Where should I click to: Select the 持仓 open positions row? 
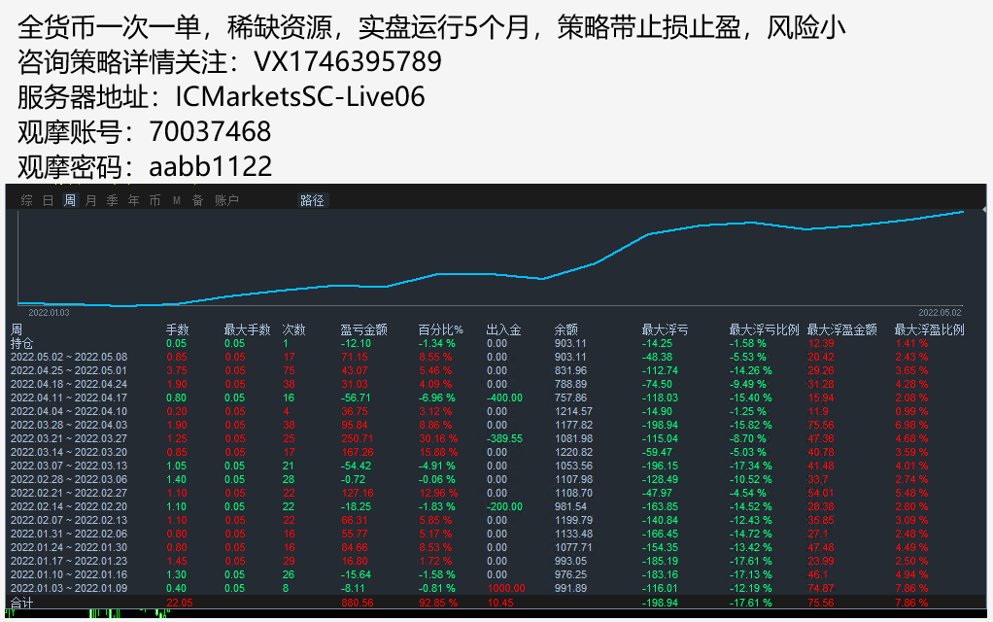[21, 343]
